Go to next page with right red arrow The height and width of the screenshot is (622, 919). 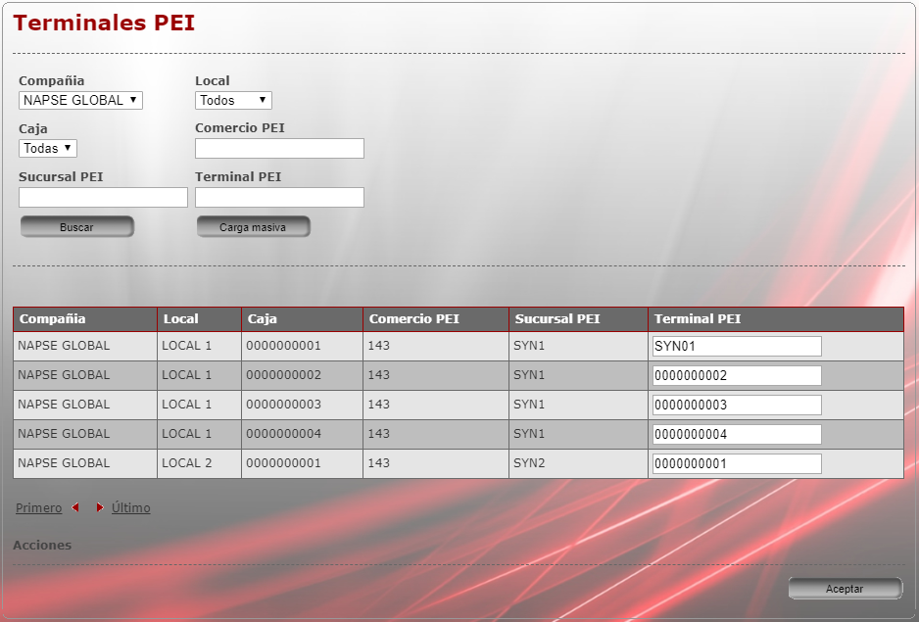[100, 507]
